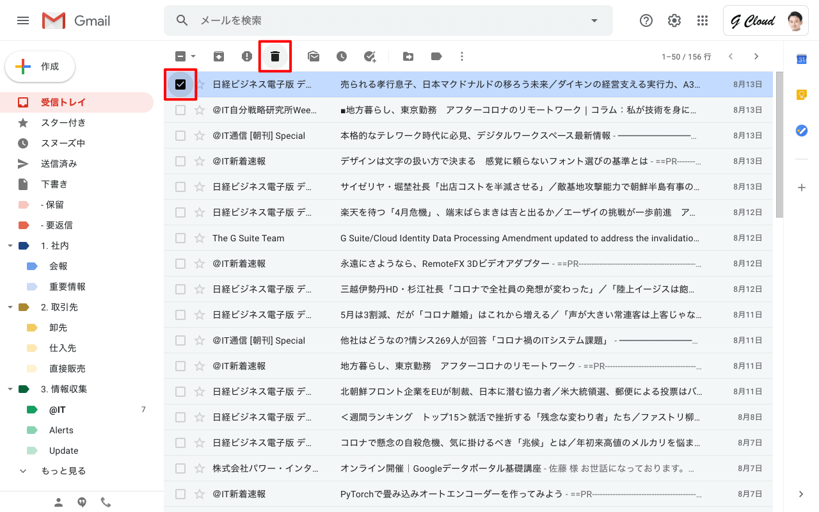Open Hangouts conversations chat icon
Viewport: 819px width, 512px height.
coord(82,502)
